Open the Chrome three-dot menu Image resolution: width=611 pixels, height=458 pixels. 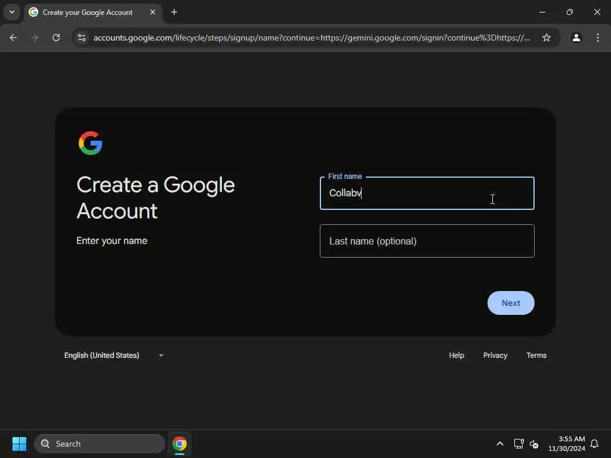[598, 38]
